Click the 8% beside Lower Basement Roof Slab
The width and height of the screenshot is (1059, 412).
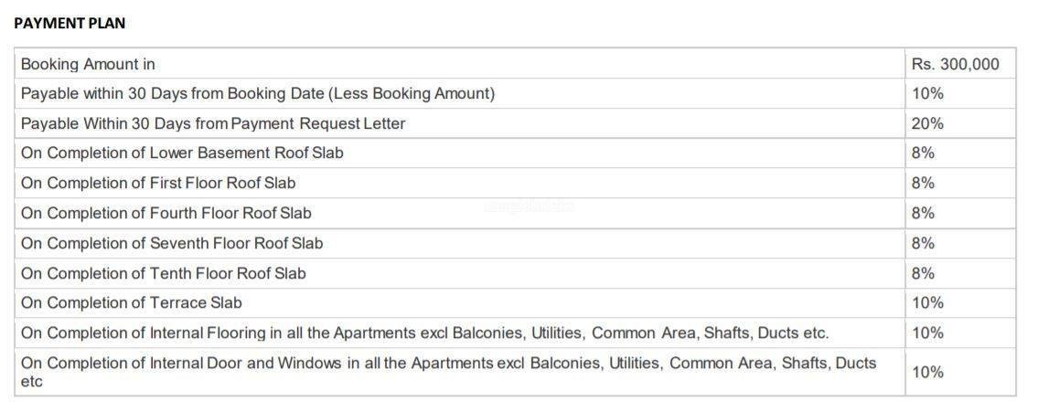pyautogui.click(x=923, y=153)
